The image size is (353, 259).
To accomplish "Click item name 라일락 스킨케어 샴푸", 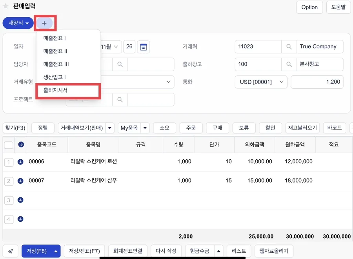I will (94, 181).
